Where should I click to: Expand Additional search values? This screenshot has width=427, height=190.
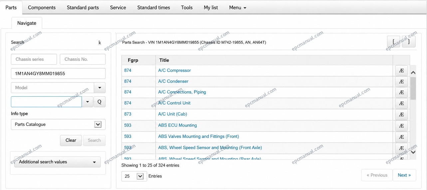(57, 162)
